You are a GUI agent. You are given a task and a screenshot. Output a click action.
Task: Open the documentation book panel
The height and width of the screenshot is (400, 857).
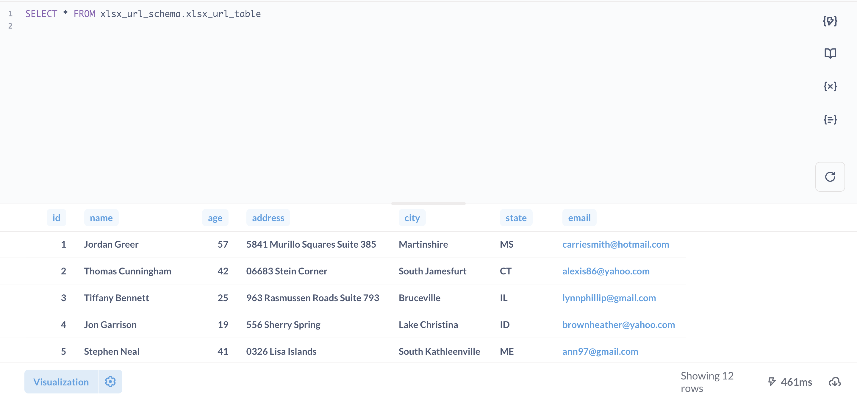click(830, 53)
